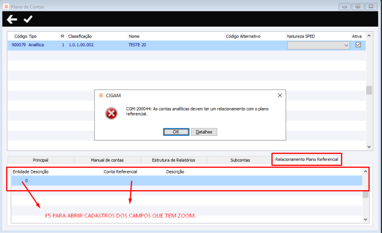The image size is (382, 233).
Task: Click OK in the error dialog
Action: [176, 132]
